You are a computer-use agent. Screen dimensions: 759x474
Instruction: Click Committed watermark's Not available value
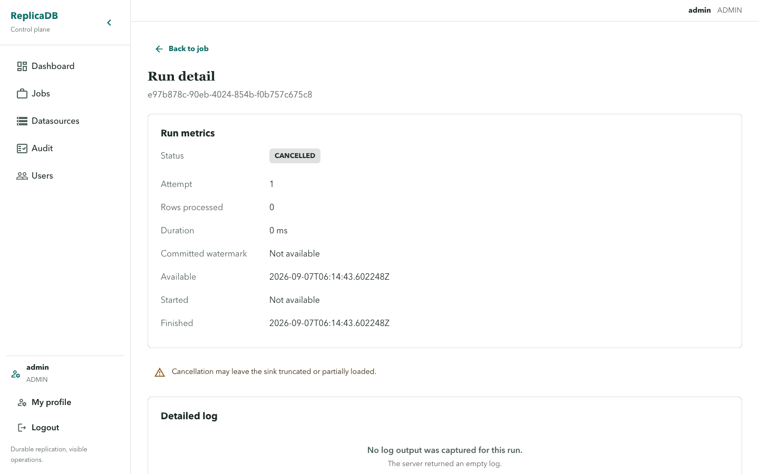(x=295, y=254)
